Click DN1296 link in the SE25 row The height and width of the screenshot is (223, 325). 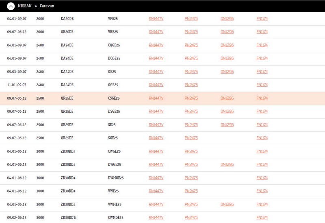point(227,125)
